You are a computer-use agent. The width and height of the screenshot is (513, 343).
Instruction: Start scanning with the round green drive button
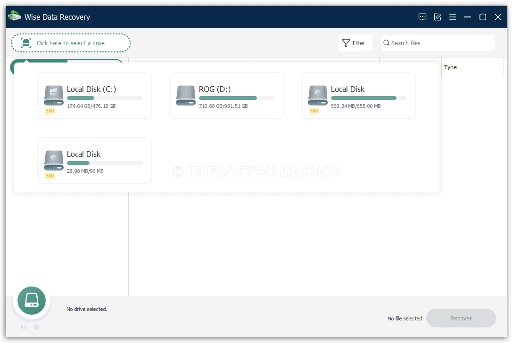(32, 301)
